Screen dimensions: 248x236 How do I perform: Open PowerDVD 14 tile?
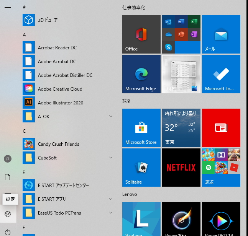tap(221, 219)
